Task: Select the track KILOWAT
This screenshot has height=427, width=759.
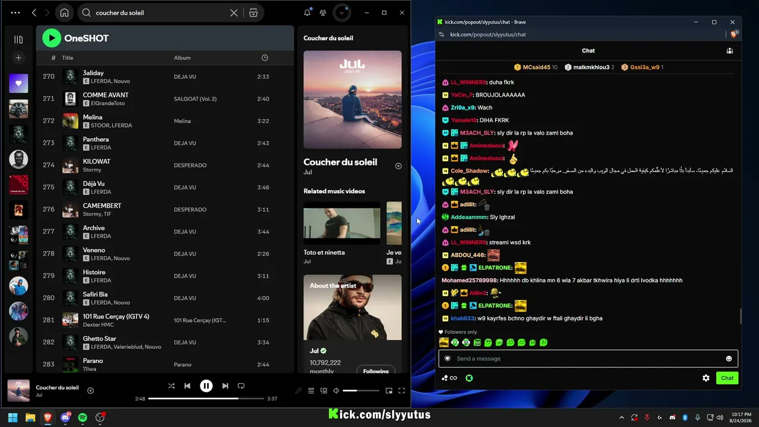Action: pyautogui.click(x=97, y=161)
